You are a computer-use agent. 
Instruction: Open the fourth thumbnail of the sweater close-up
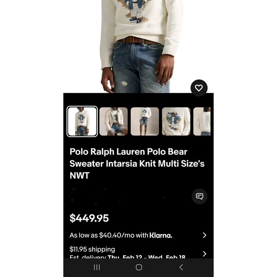point(176,121)
